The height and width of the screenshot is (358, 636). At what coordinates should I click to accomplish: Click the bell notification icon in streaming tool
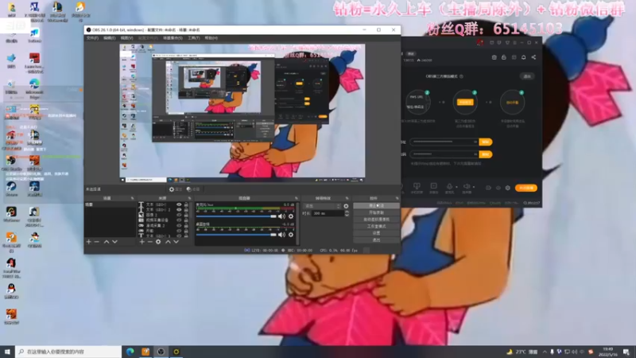point(524,57)
